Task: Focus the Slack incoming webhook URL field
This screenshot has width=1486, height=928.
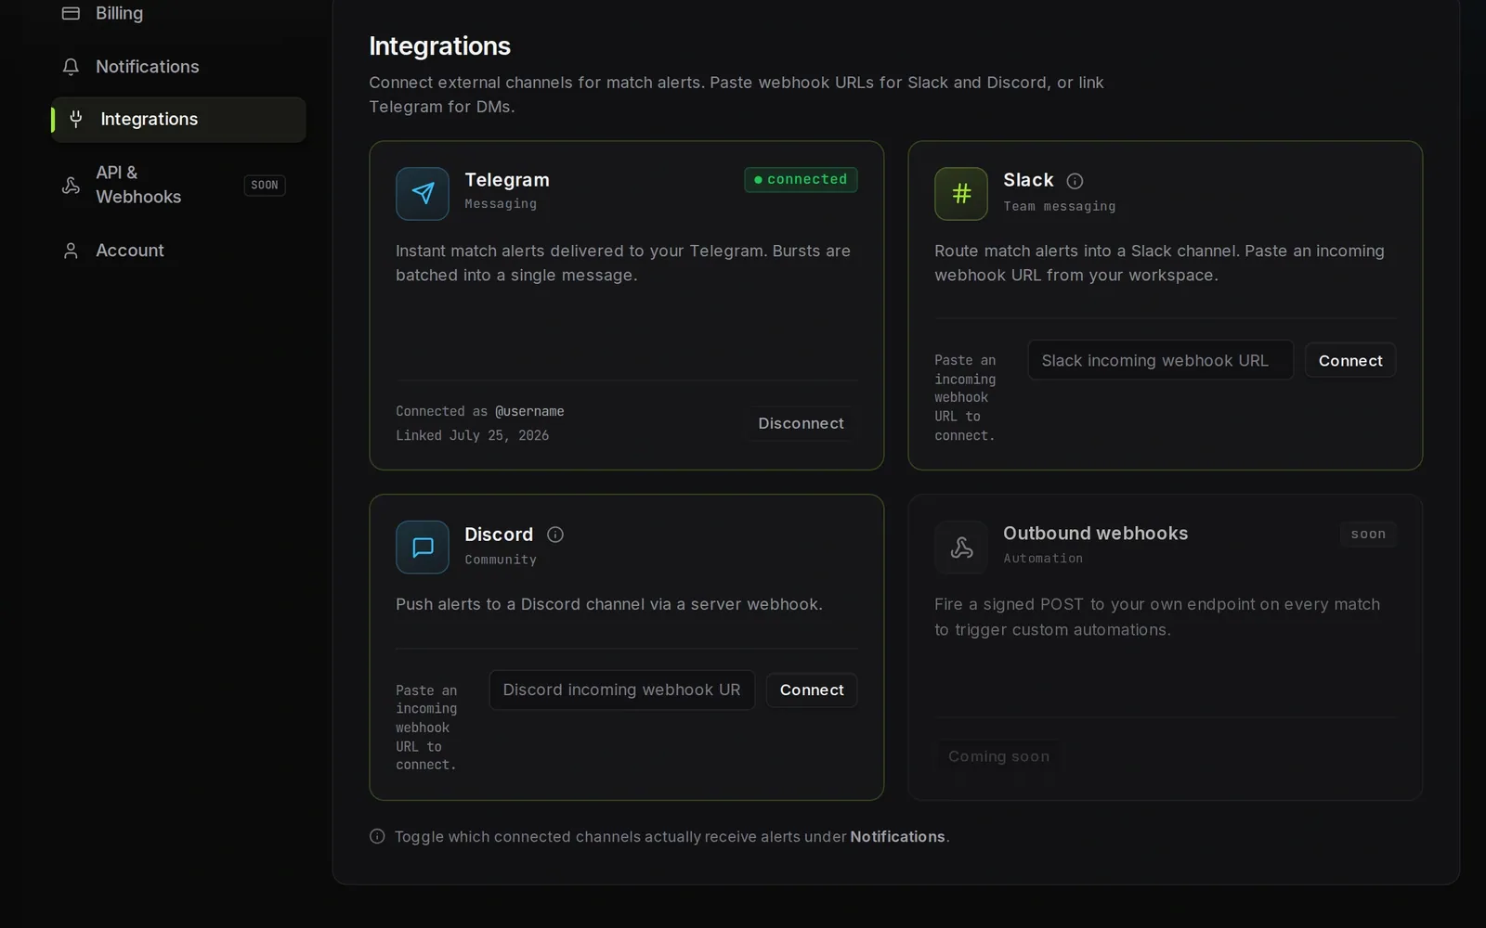Action: pos(1160,360)
